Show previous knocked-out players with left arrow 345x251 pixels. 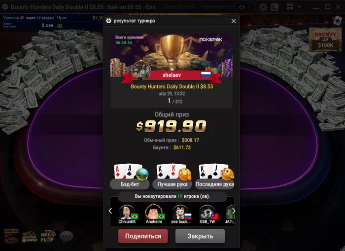tap(110, 211)
